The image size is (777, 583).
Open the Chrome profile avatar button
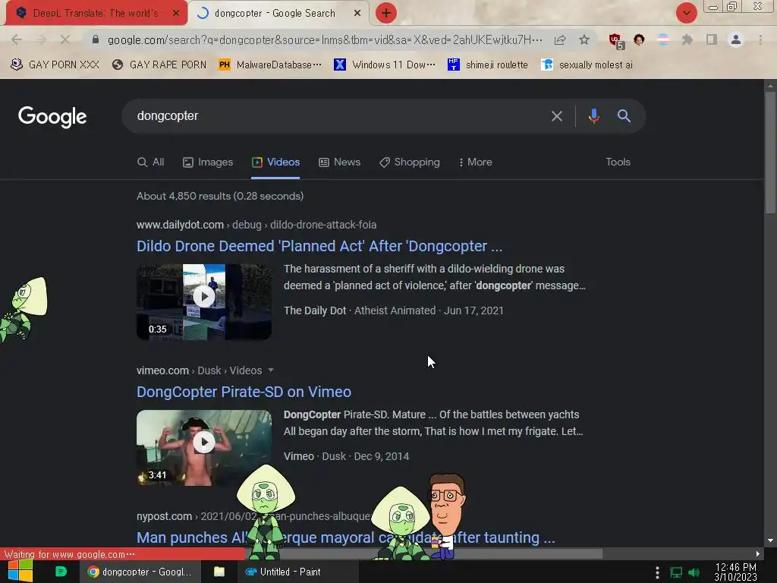coord(736,39)
